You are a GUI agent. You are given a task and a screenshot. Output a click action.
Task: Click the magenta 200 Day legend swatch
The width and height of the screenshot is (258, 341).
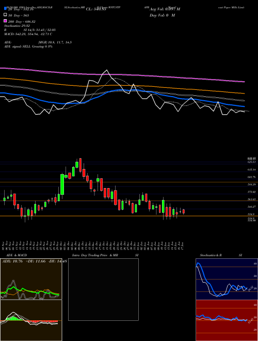click(6, 21)
